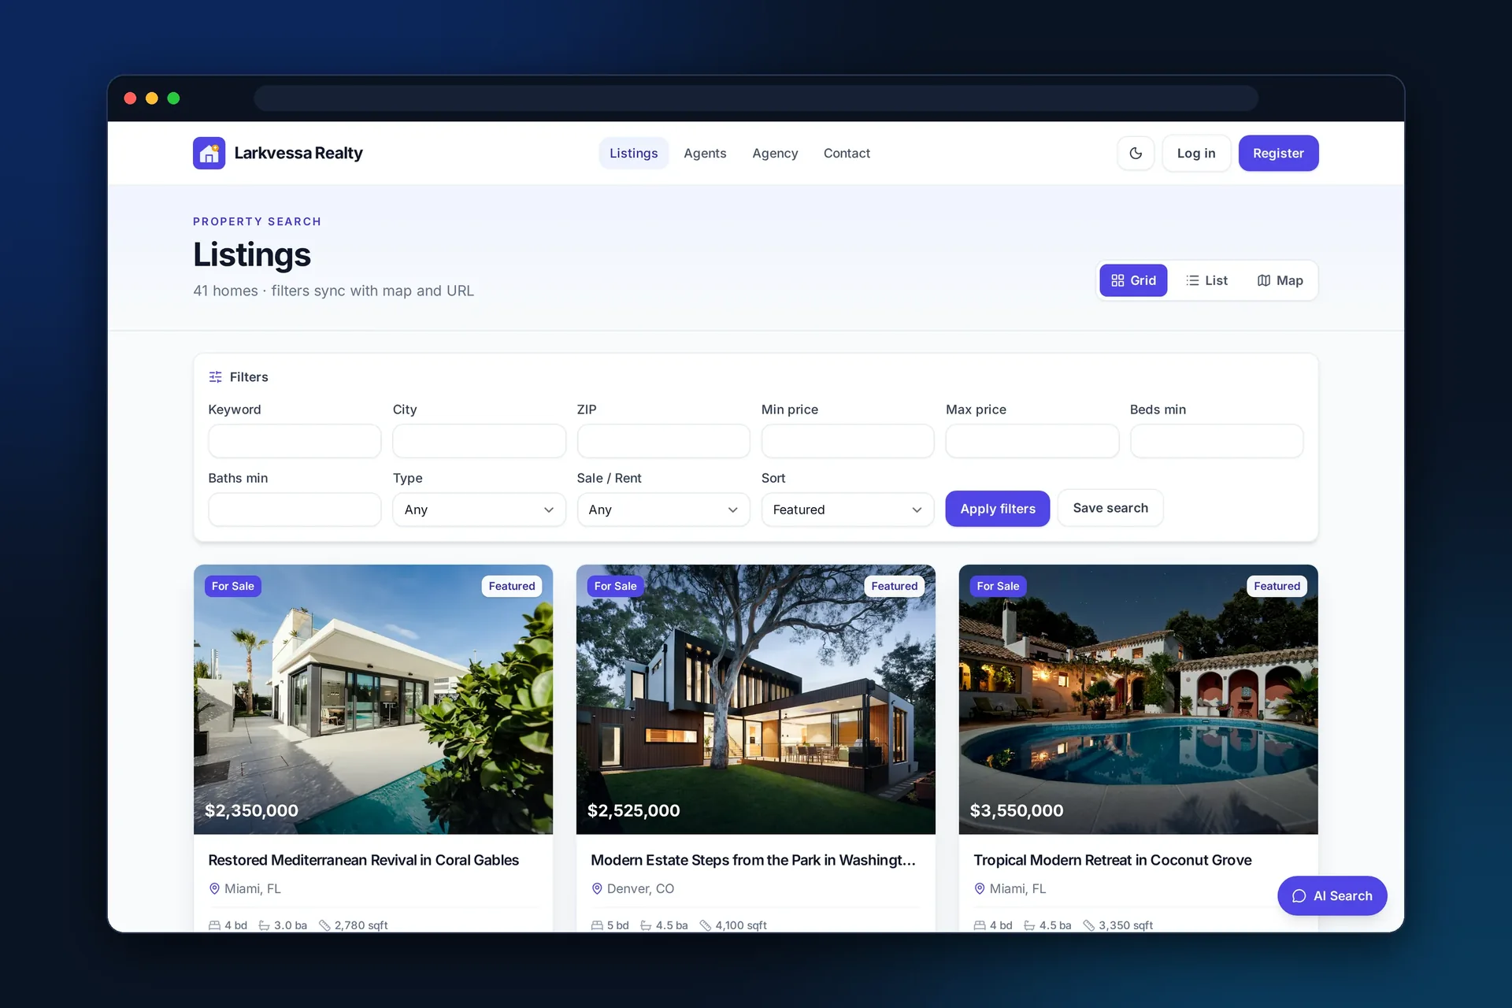Open the Listings nav tab
The image size is (1512, 1008).
pyautogui.click(x=633, y=153)
